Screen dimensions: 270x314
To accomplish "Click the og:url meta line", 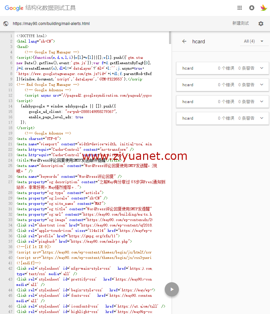I will tap(84, 214).
